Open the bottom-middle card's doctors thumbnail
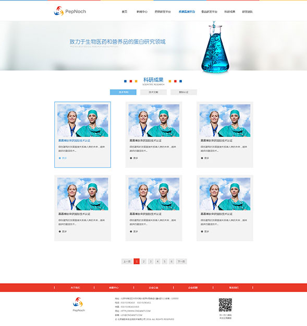 [x=154, y=194]
